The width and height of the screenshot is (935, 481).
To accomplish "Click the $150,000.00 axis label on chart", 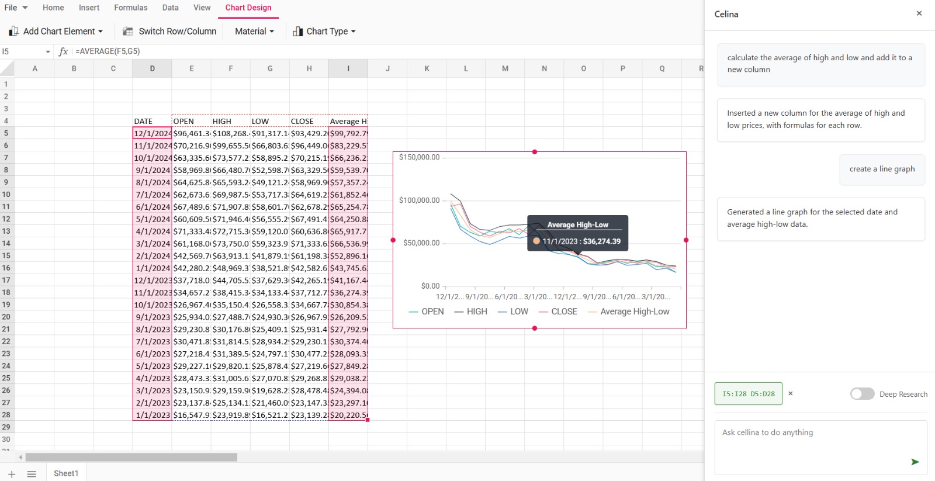I will coord(419,157).
